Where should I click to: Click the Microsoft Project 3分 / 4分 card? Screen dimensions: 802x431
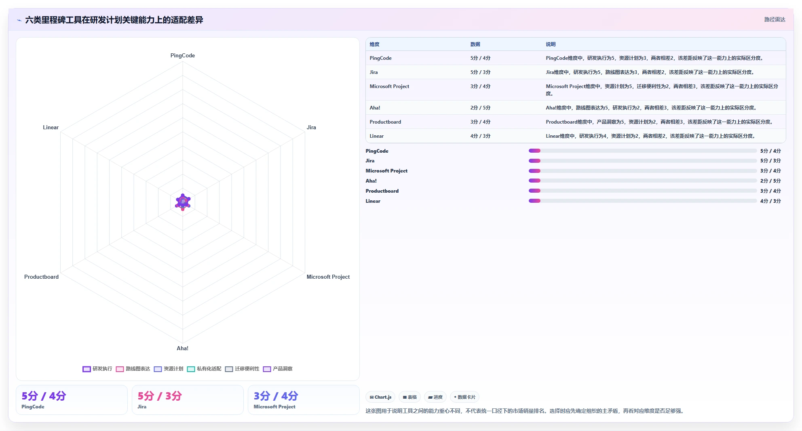(304, 400)
